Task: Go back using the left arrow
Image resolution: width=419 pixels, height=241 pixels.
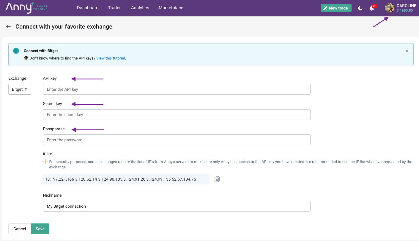Action: pos(8,26)
